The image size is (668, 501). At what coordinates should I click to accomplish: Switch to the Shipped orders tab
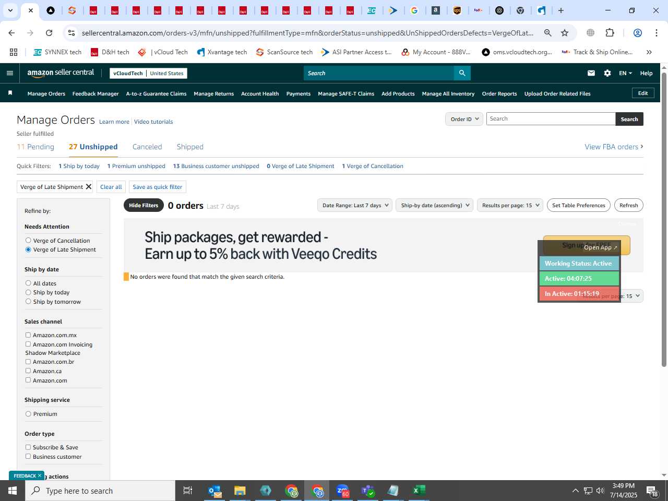(x=190, y=147)
